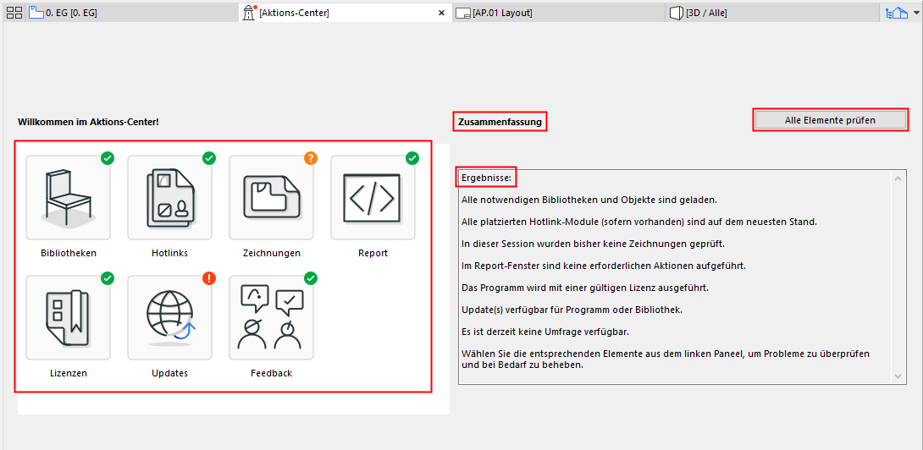Click line 'Update(s) verfügbar für Programm oder Bibliothek.'
Image resolution: width=923 pixels, height=450 pixels.
[572, 310]
